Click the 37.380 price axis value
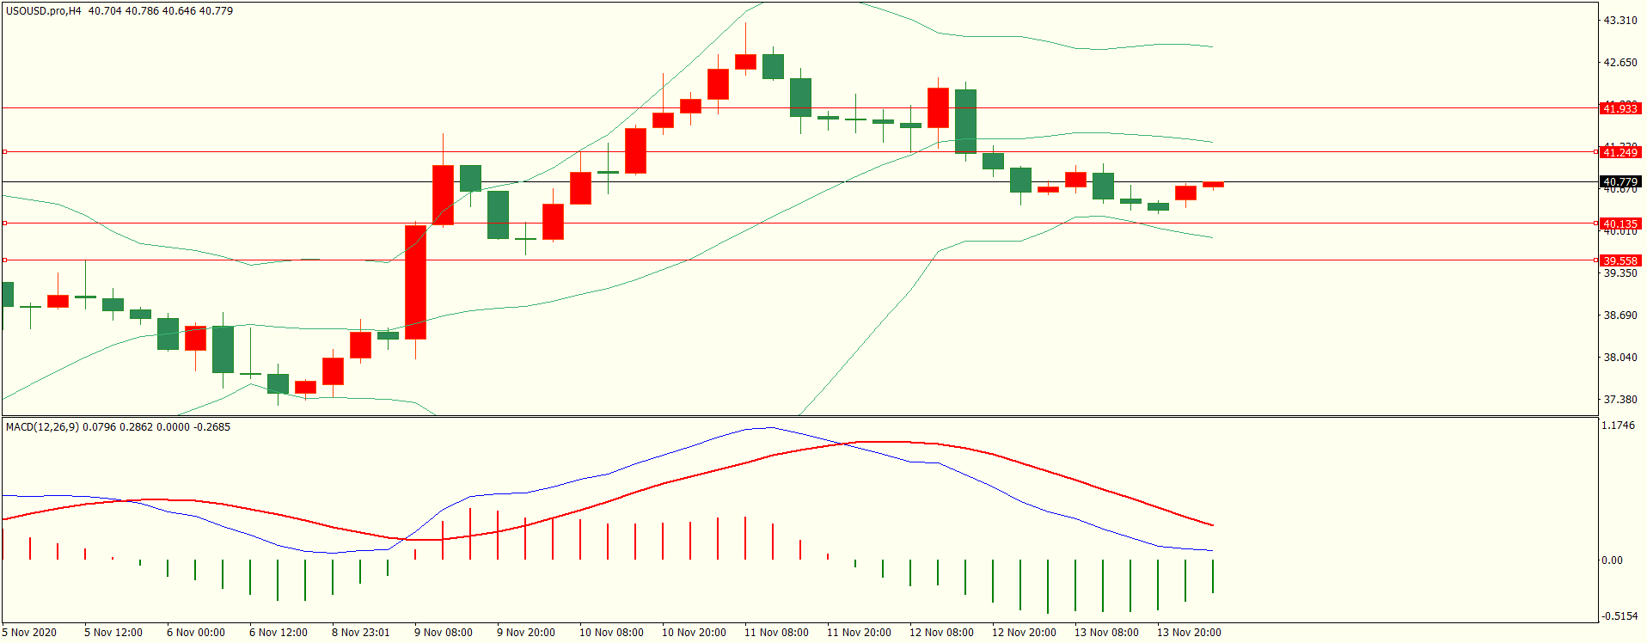Image resolution: width=1647 pixels, height=643 pixels. (x=1620, y=400)
